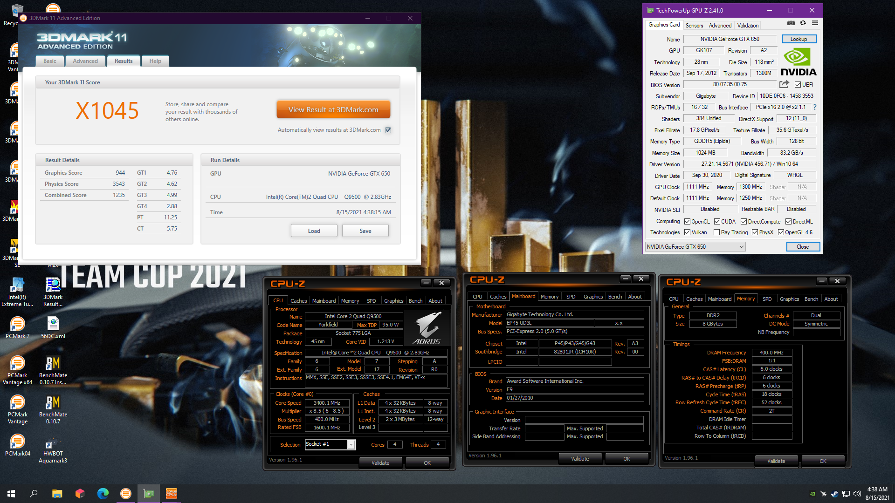Take GPU-Z screenshot with camera icon

(791, 23)
